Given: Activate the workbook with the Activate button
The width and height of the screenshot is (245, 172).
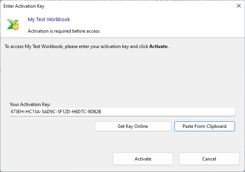Looking at the screenshot, I should point(143,159).
